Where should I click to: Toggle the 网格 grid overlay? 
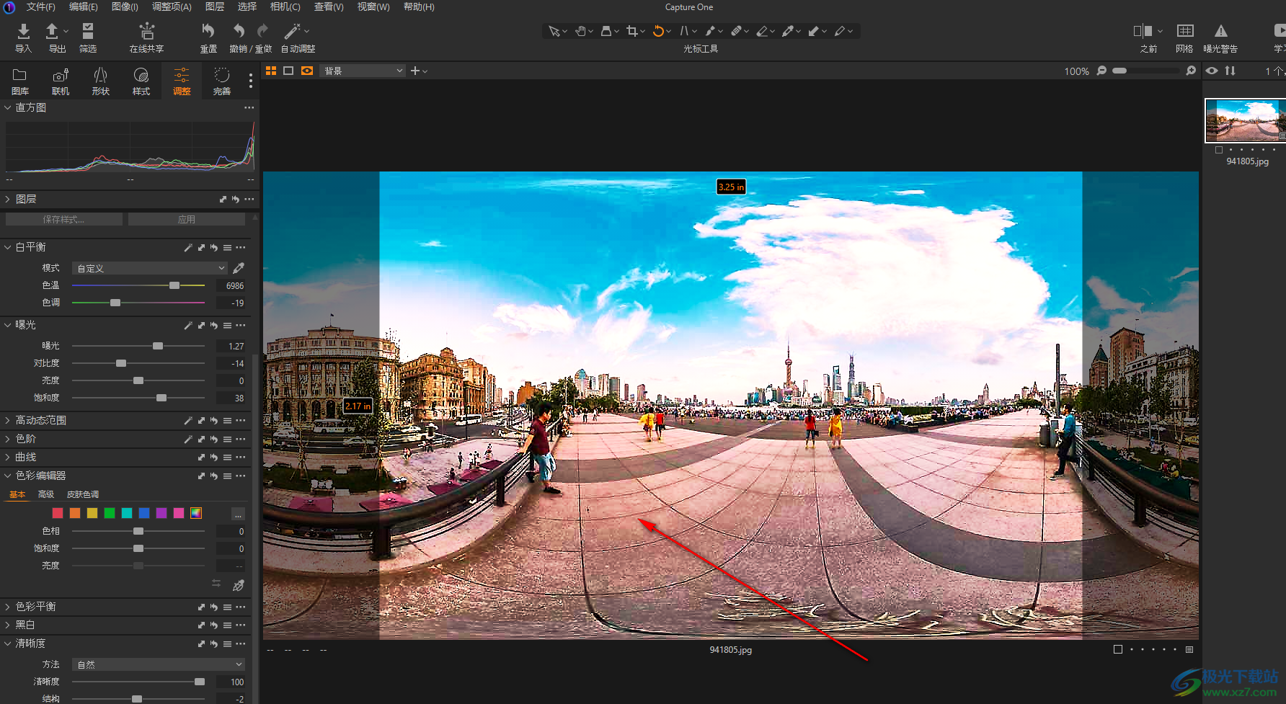1184,31
